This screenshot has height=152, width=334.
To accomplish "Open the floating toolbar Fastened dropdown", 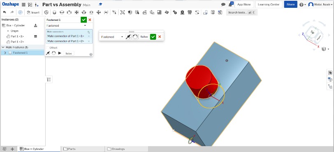I will (112, 37).
